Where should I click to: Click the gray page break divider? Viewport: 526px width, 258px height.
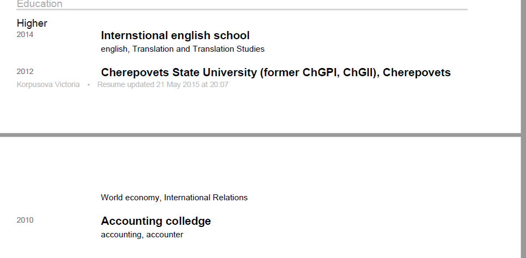(x=260, y=134)
